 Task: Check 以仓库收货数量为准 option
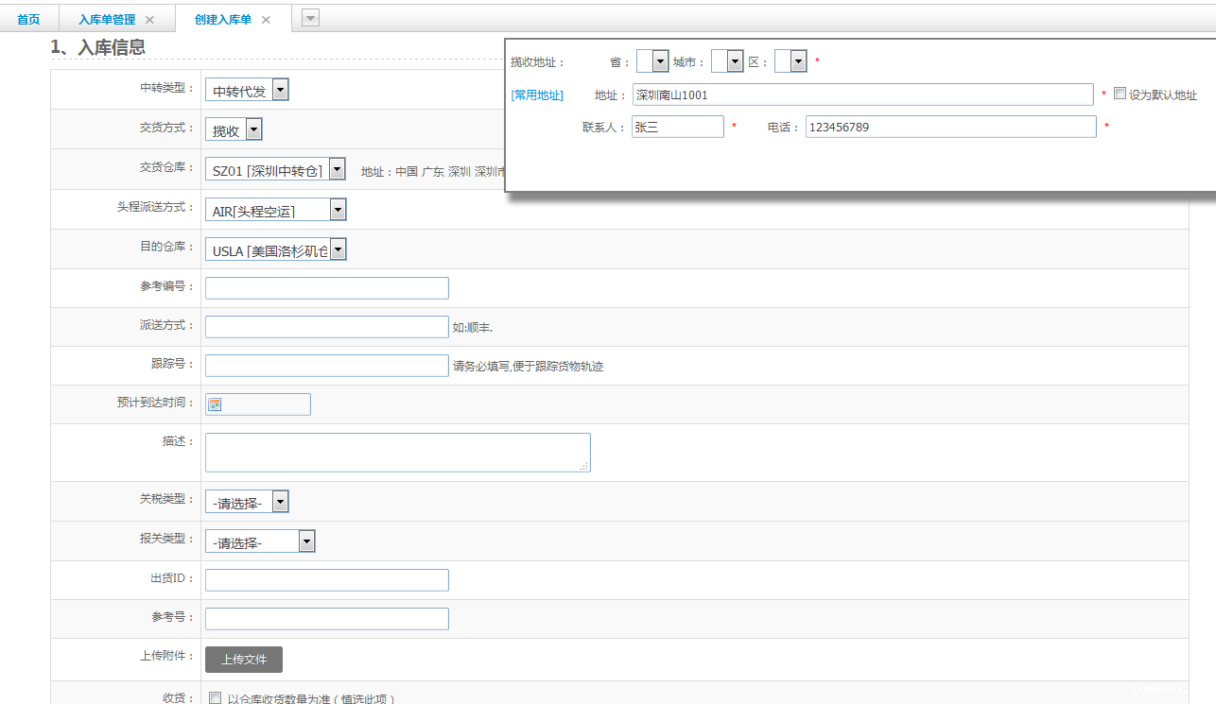click(216, 698)
